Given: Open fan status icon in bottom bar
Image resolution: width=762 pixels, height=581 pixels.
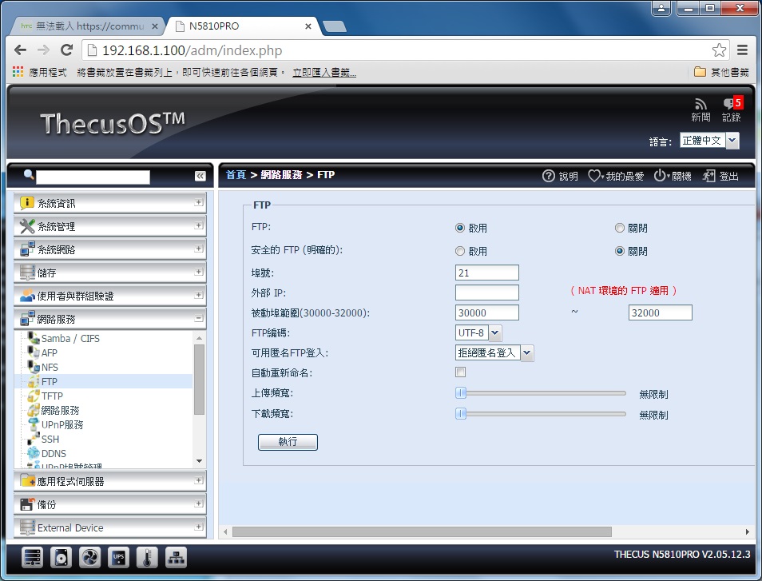Looking at the screenshot, I should (x=90, y=558).
